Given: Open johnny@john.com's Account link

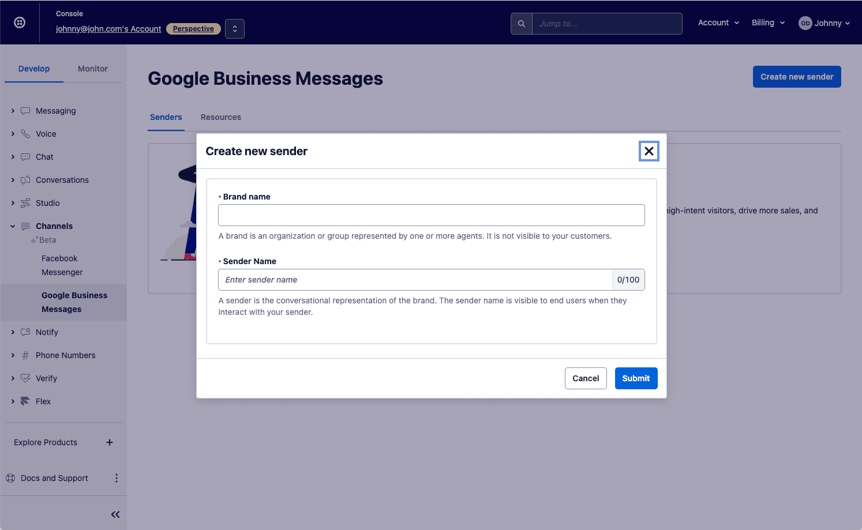Looking at the screenshot, I should pos(108,29).
